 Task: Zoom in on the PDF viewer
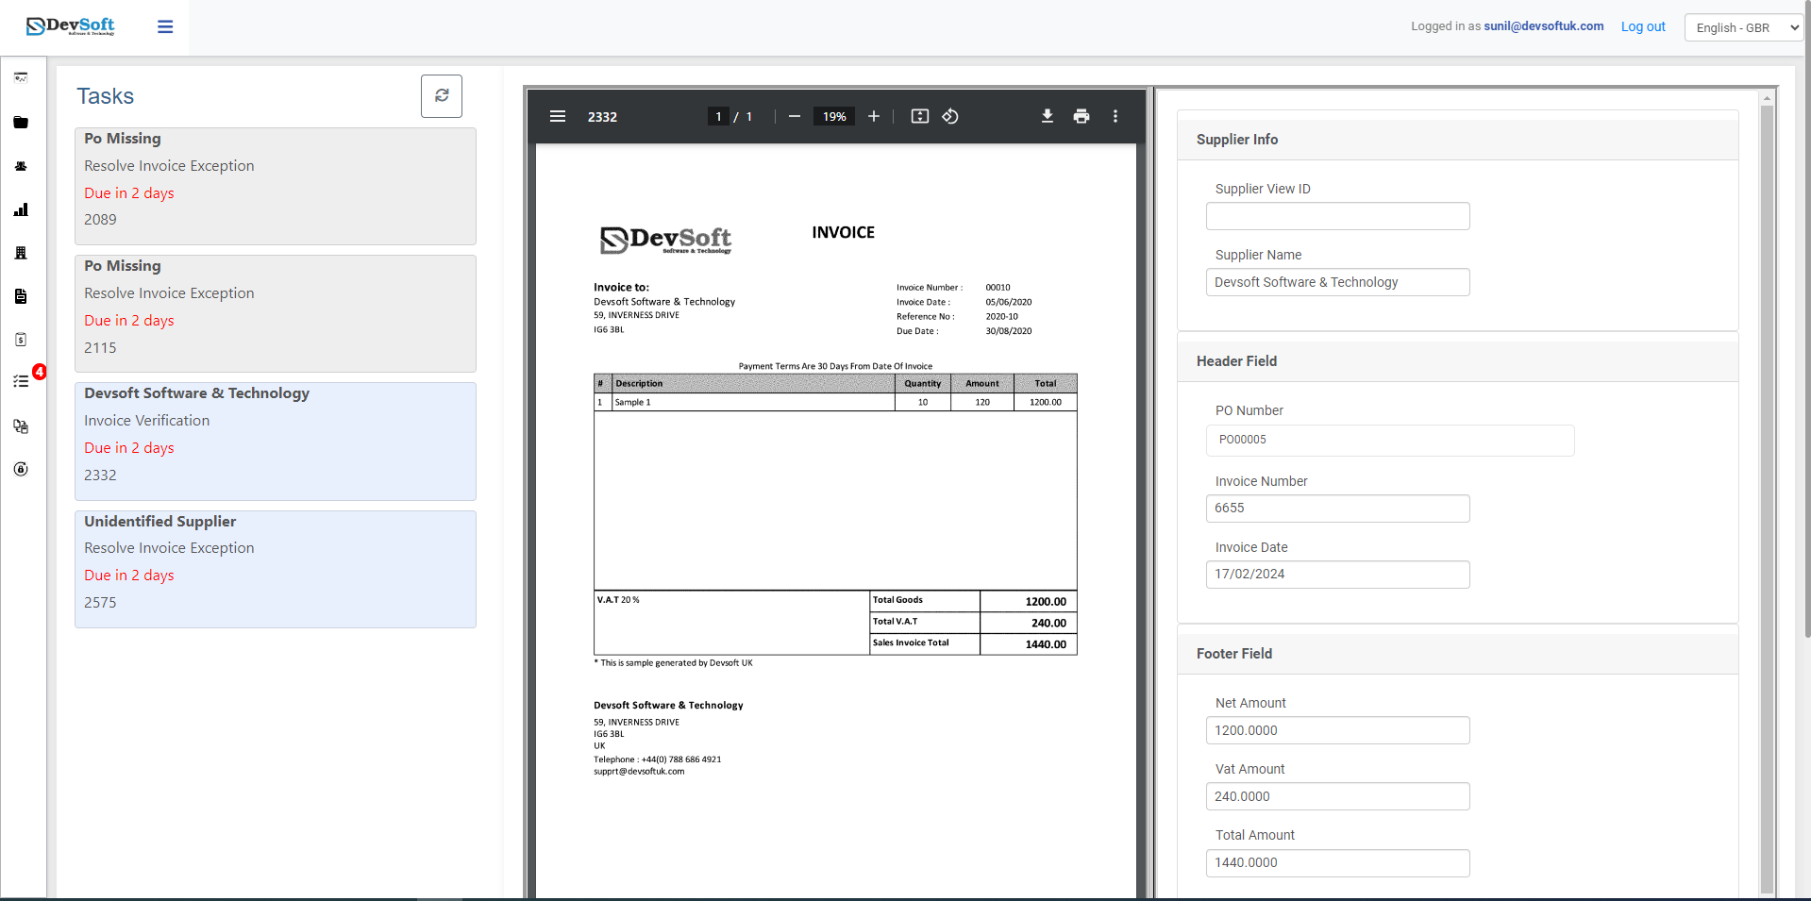point(874,116)
